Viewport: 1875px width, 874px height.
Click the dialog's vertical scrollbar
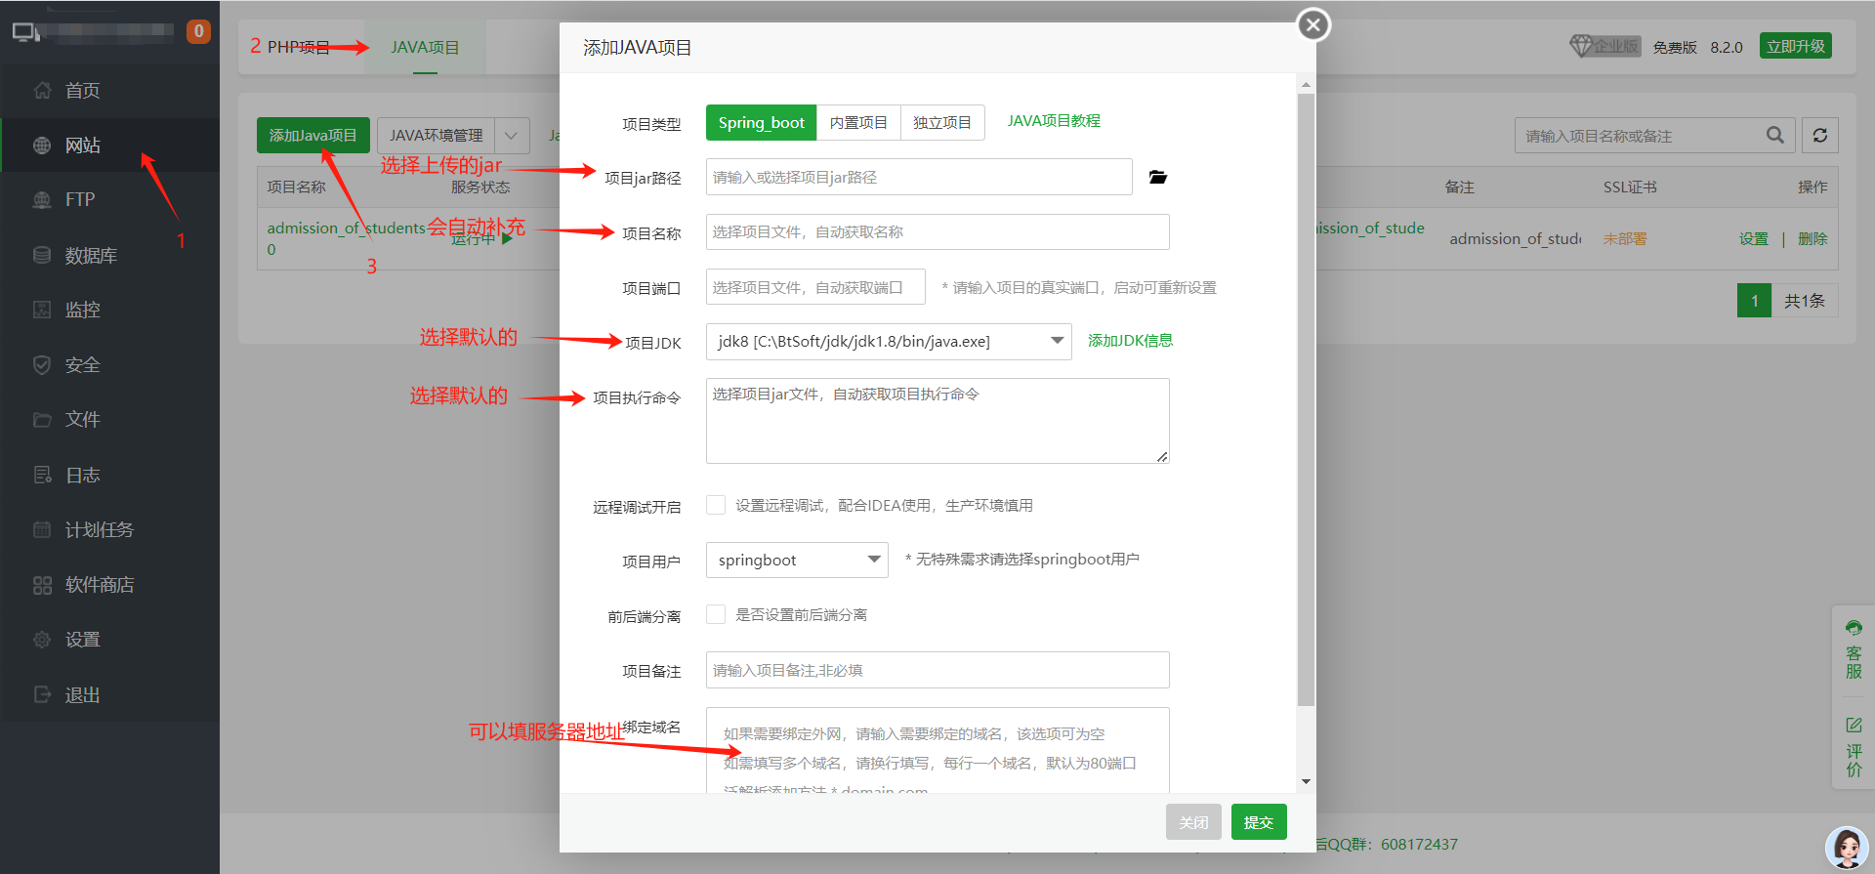tap(1306, 391)
